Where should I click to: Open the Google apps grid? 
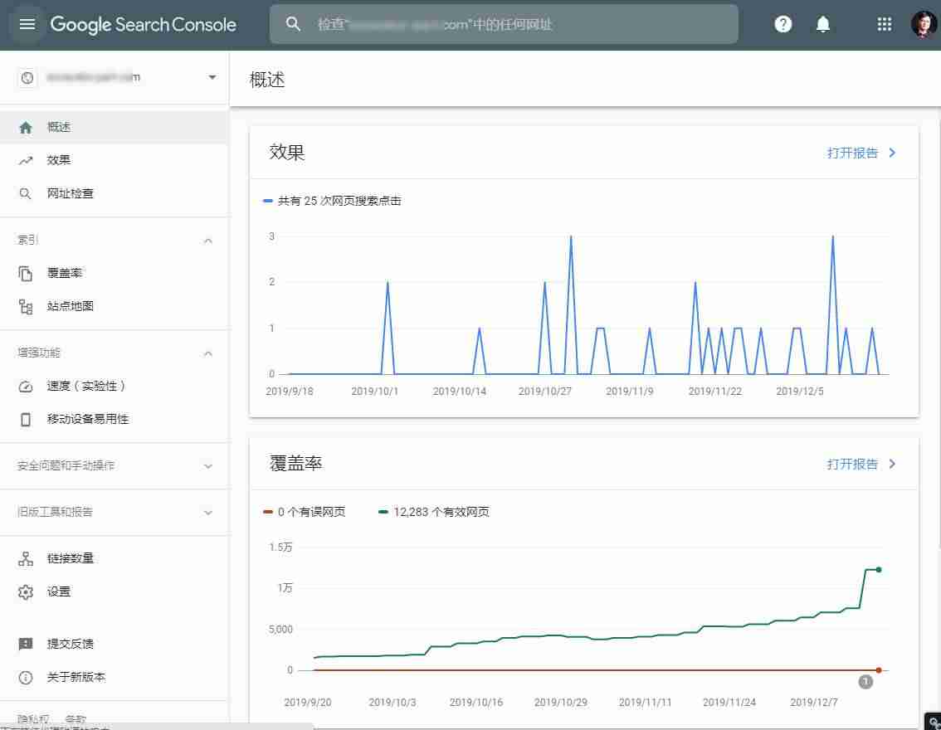[884, 24]
